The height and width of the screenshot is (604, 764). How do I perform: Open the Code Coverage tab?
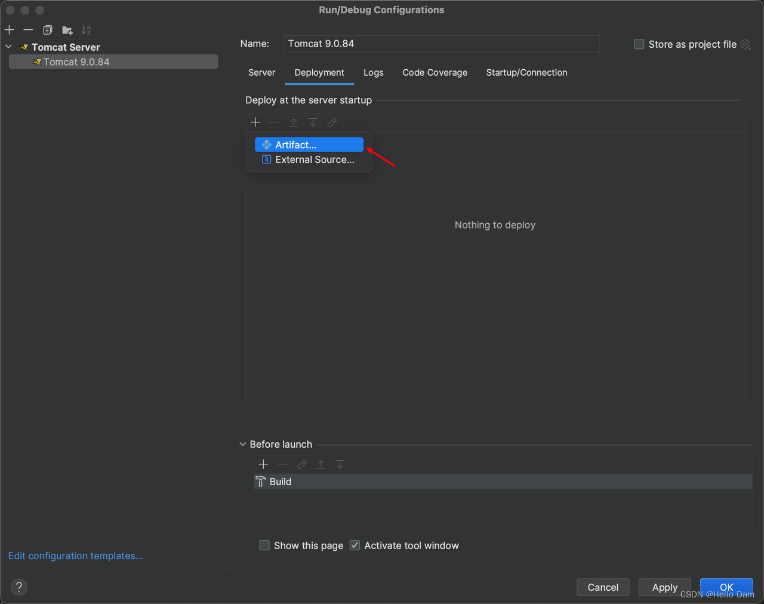pos(435,72)
